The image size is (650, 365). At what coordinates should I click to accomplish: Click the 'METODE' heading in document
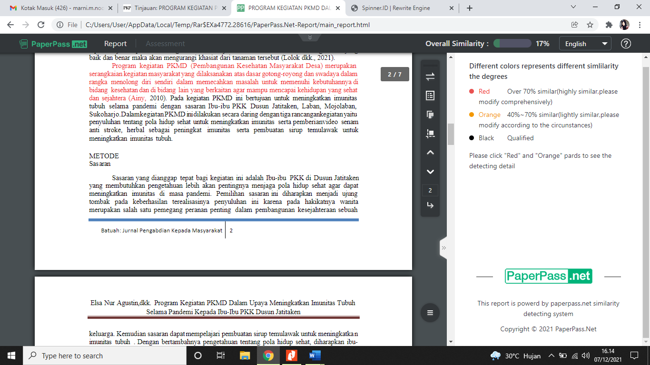(x=104, y=156)
